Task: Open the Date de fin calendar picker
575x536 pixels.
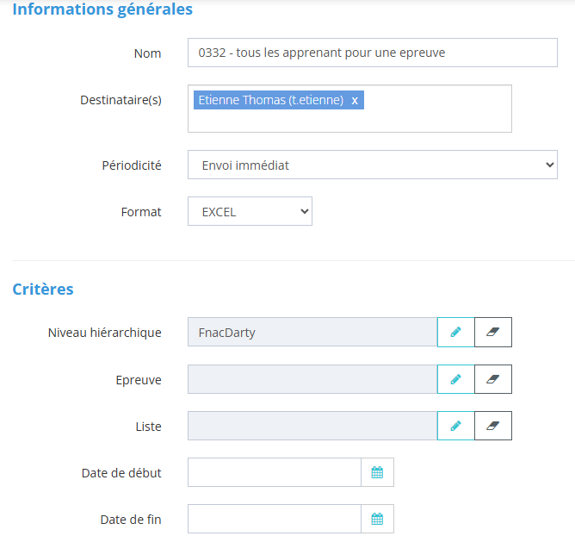Action: click(x=377, y=519)
